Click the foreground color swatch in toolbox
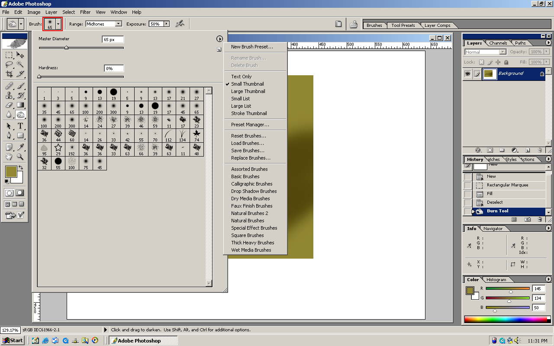The image size is (554, 346). [10, 171]
